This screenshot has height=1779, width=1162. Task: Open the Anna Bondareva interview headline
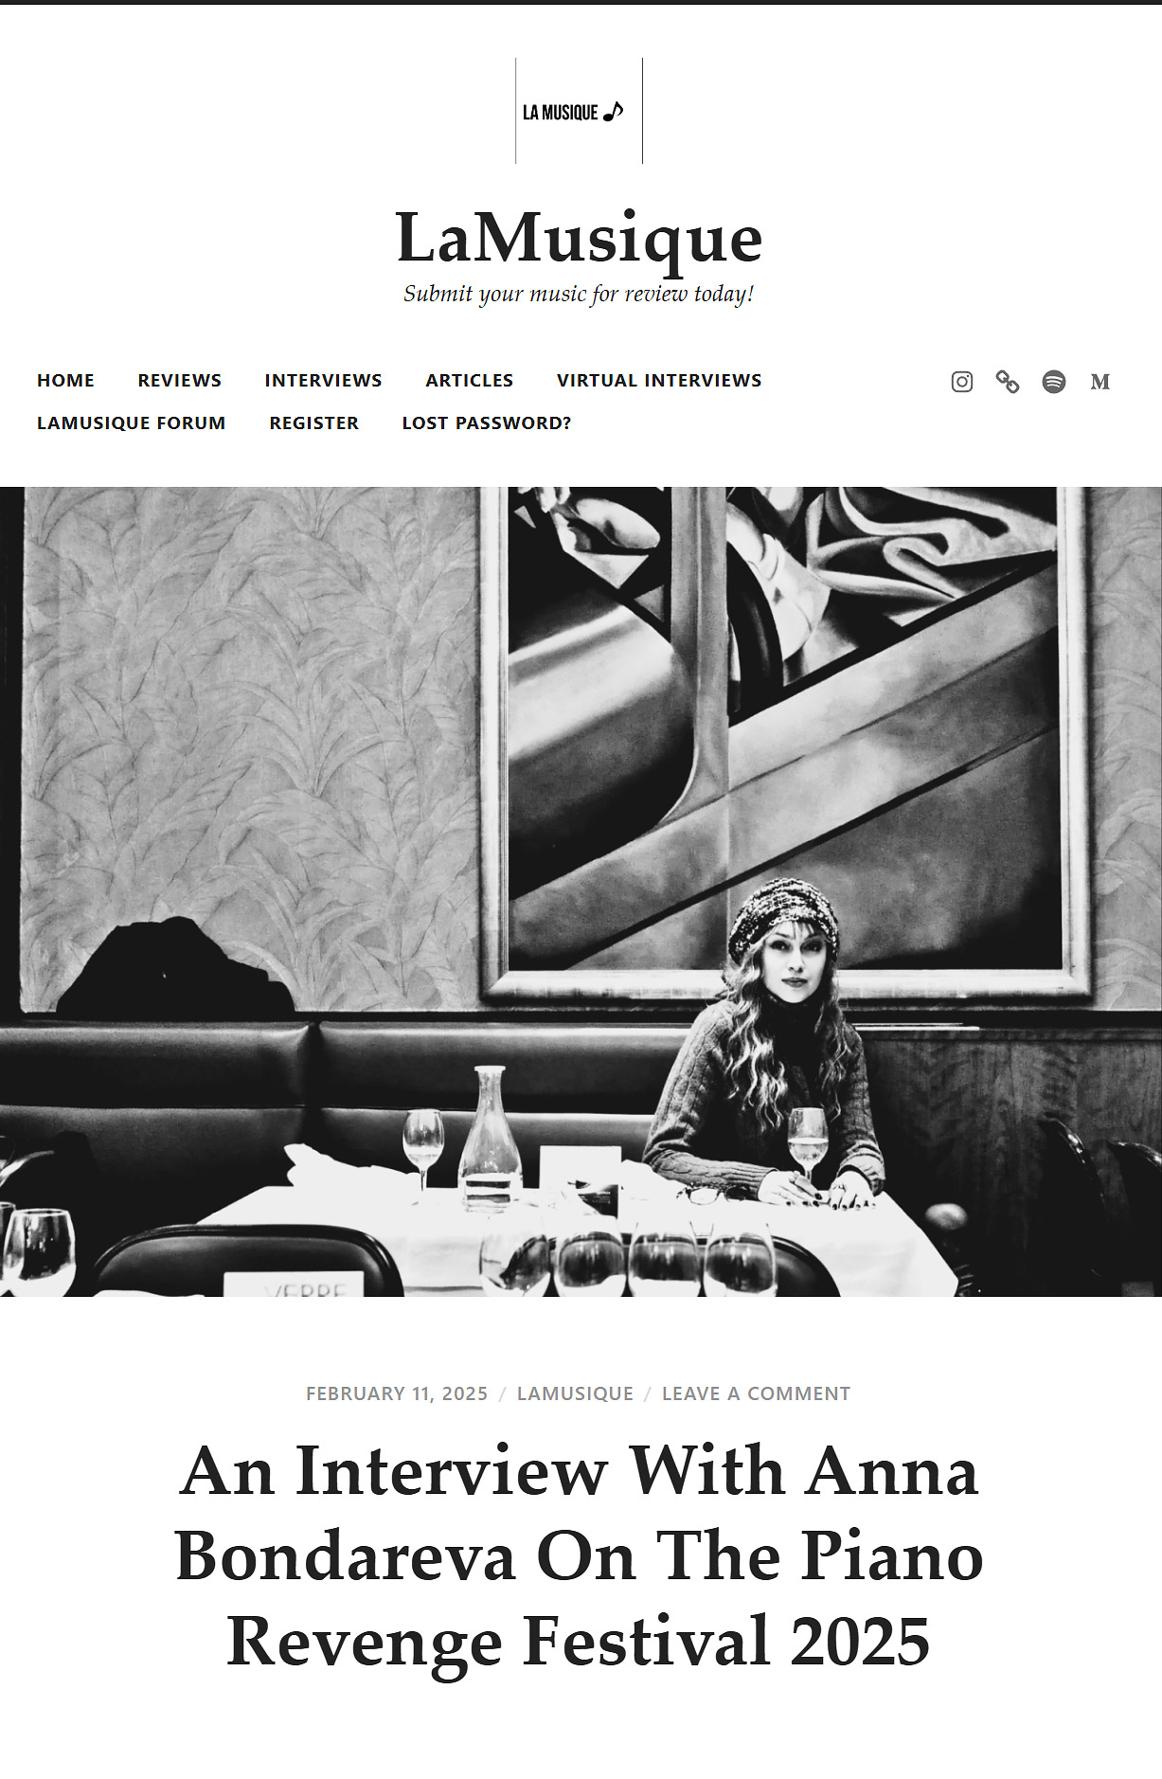[579, 1556]
